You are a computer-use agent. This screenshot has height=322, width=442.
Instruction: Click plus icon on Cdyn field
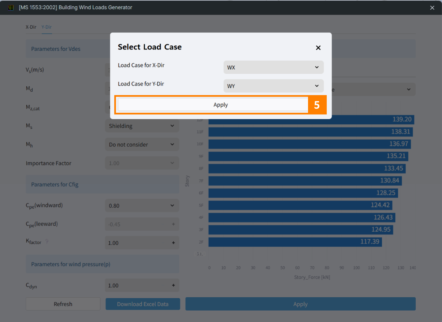pyautogui.click(x=173, y=285)
